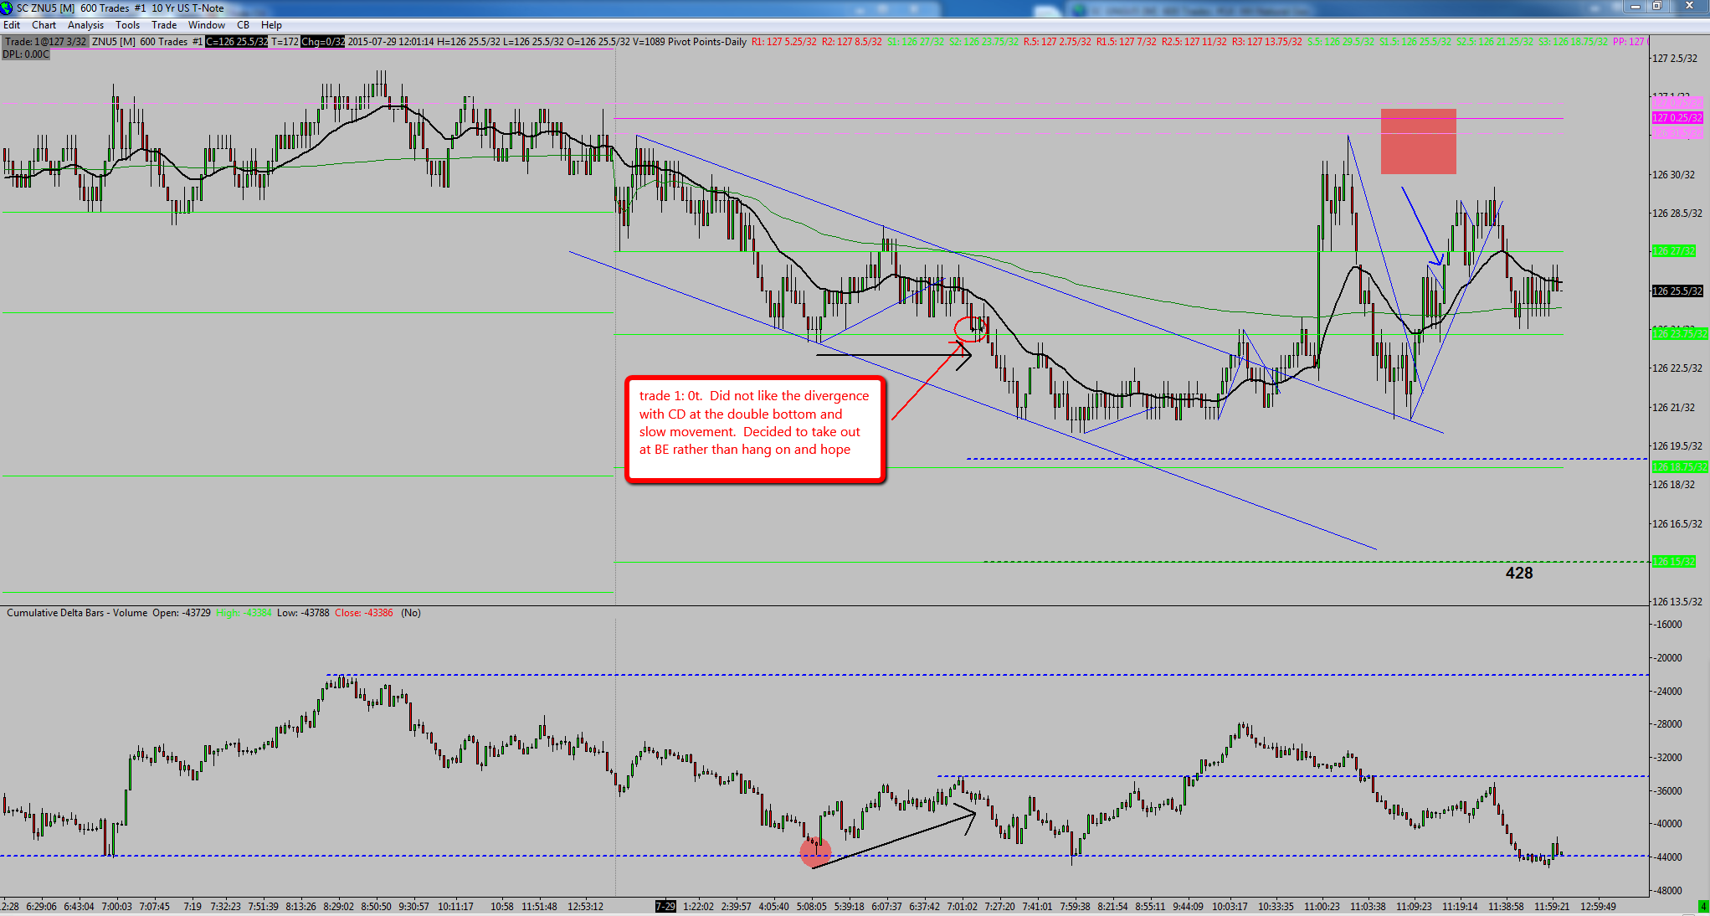
Task: Open the CB menu
Action: coord(243,25)
